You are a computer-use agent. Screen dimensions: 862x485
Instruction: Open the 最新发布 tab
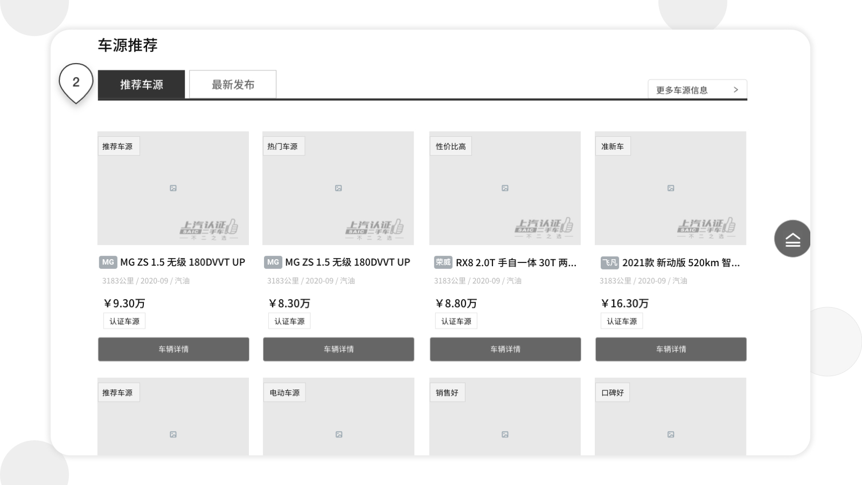click(233, 85)
